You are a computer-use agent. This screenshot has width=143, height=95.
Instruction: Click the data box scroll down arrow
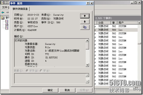87,81
